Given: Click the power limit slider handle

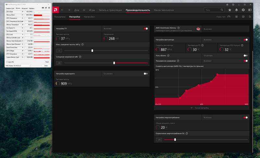Looking at the screenshot, I should 175,139.
